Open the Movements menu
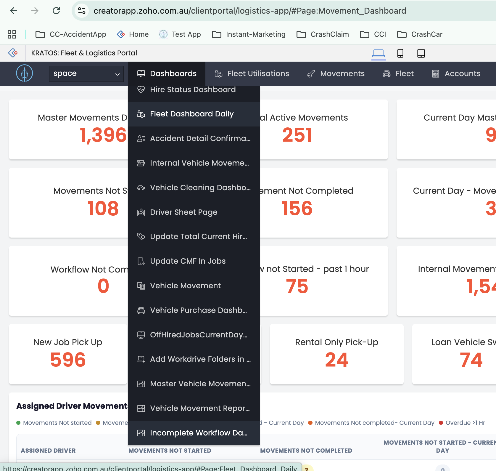Viewport: 496px width, 471px height. (336, 74)
